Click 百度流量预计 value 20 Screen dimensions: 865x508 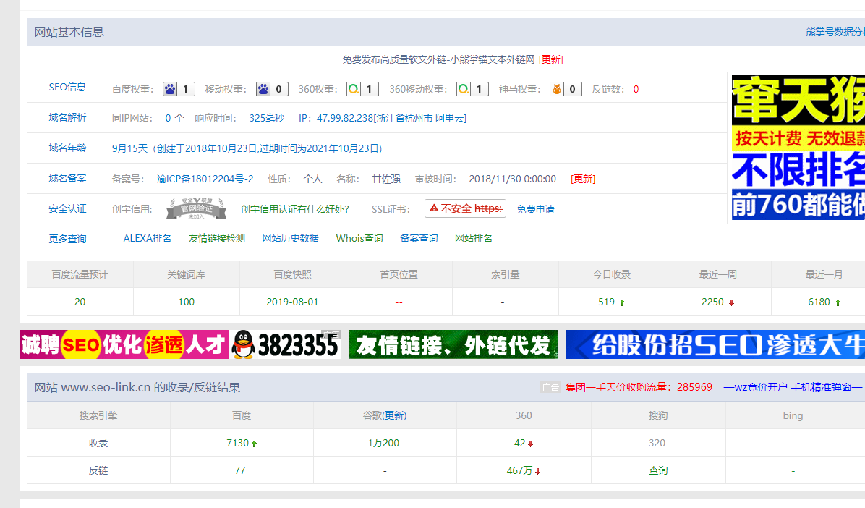(80, 302)
